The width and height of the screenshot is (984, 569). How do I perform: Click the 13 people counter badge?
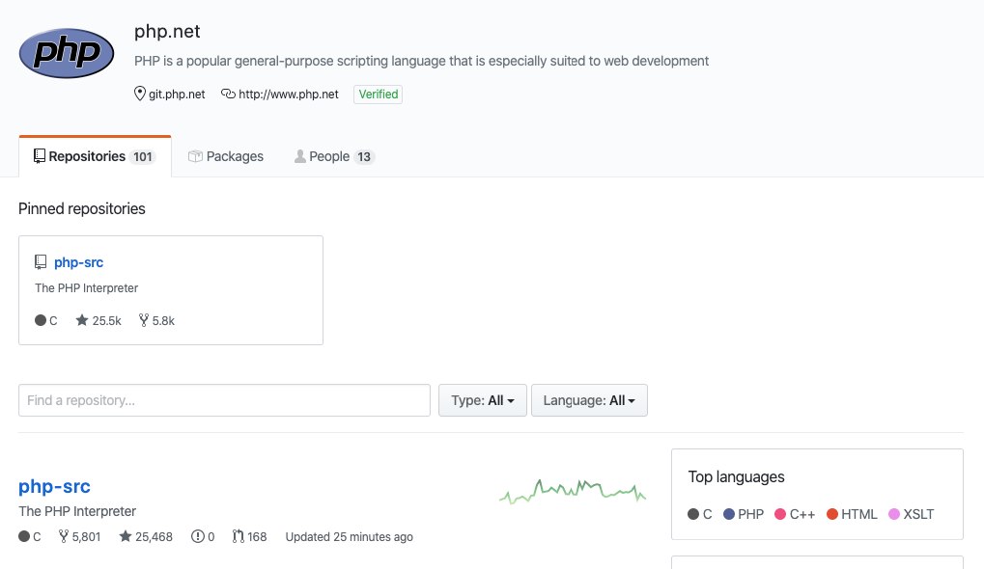[x=364, y=156]
